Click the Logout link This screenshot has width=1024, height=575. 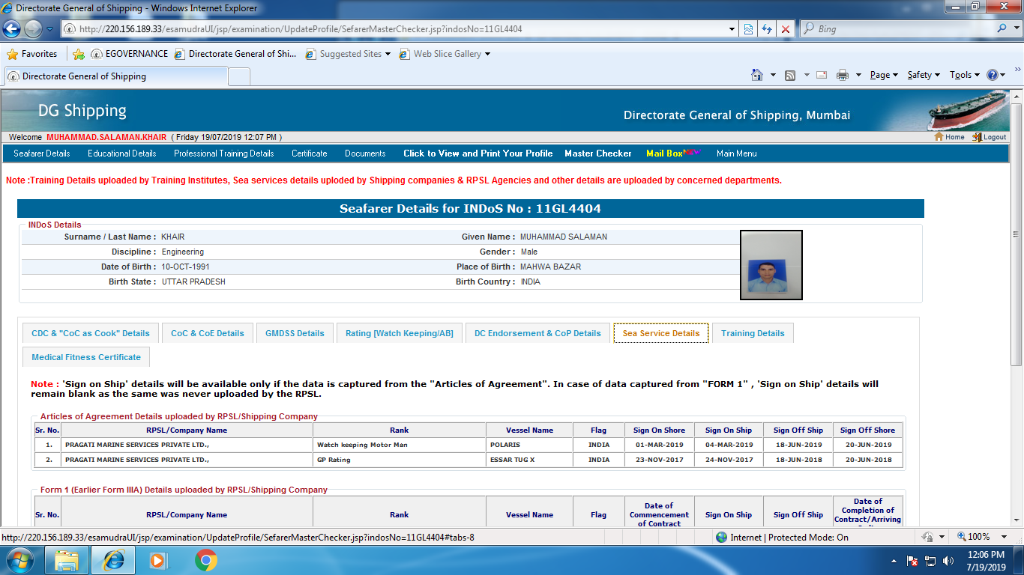coord(990,137)
